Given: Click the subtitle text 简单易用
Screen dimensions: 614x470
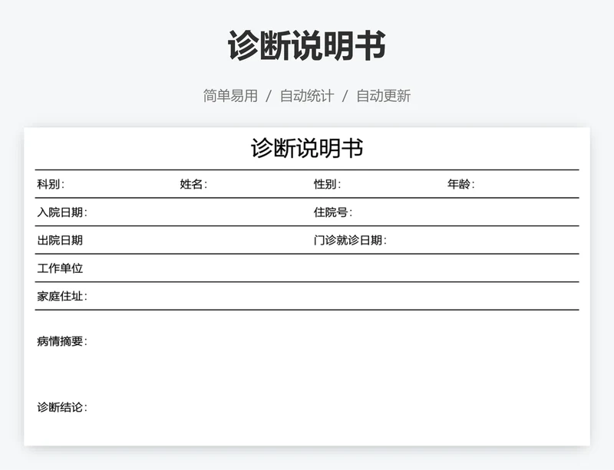Looking at the screenshot, I should click(230, 96).
